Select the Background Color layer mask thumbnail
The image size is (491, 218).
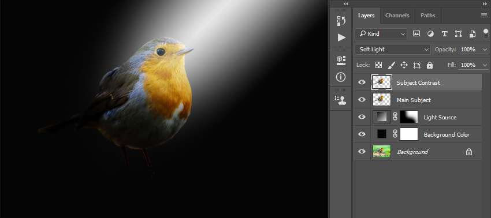point(409,134)
